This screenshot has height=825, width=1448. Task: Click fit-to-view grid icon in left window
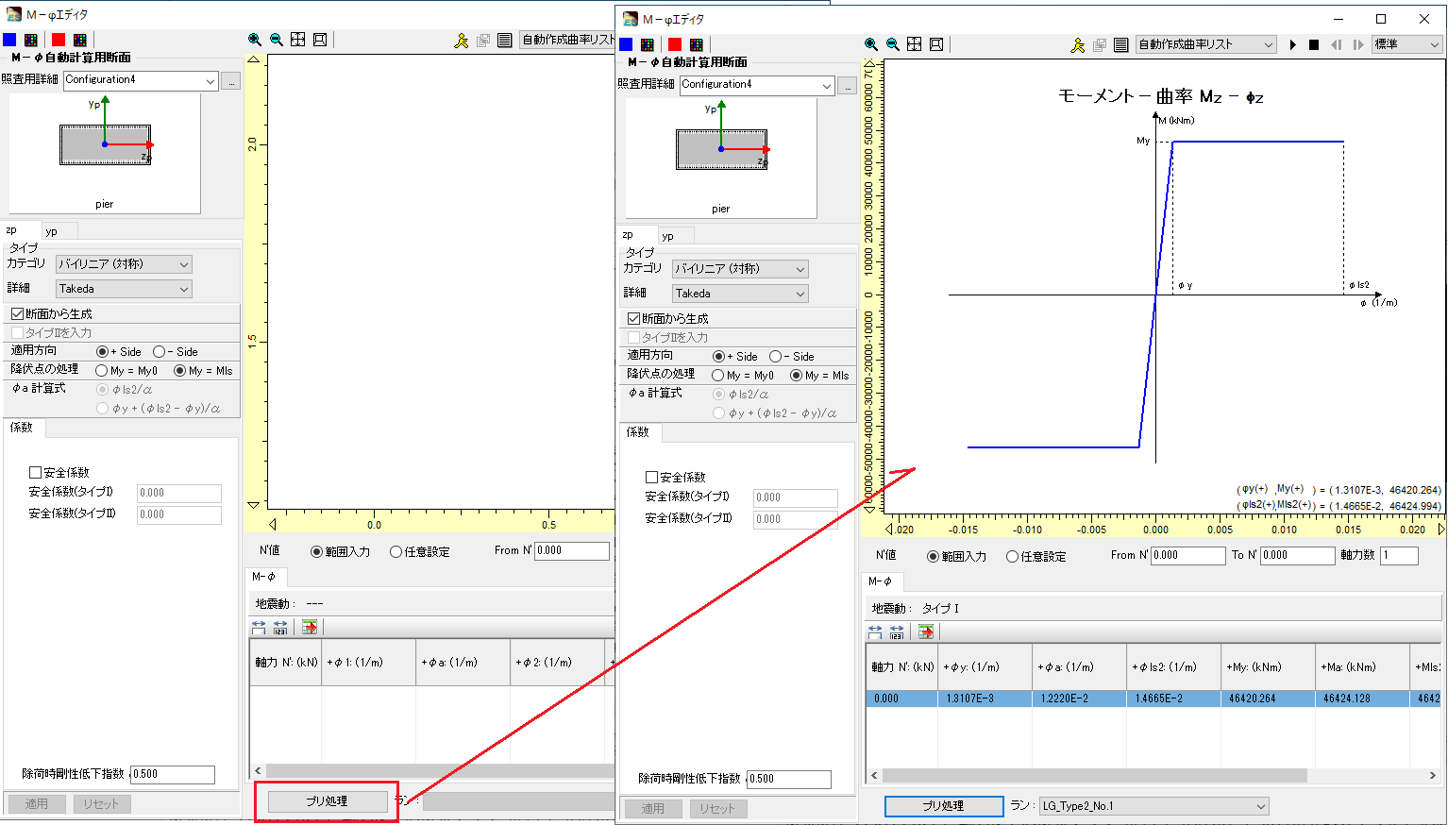[298, 40]
